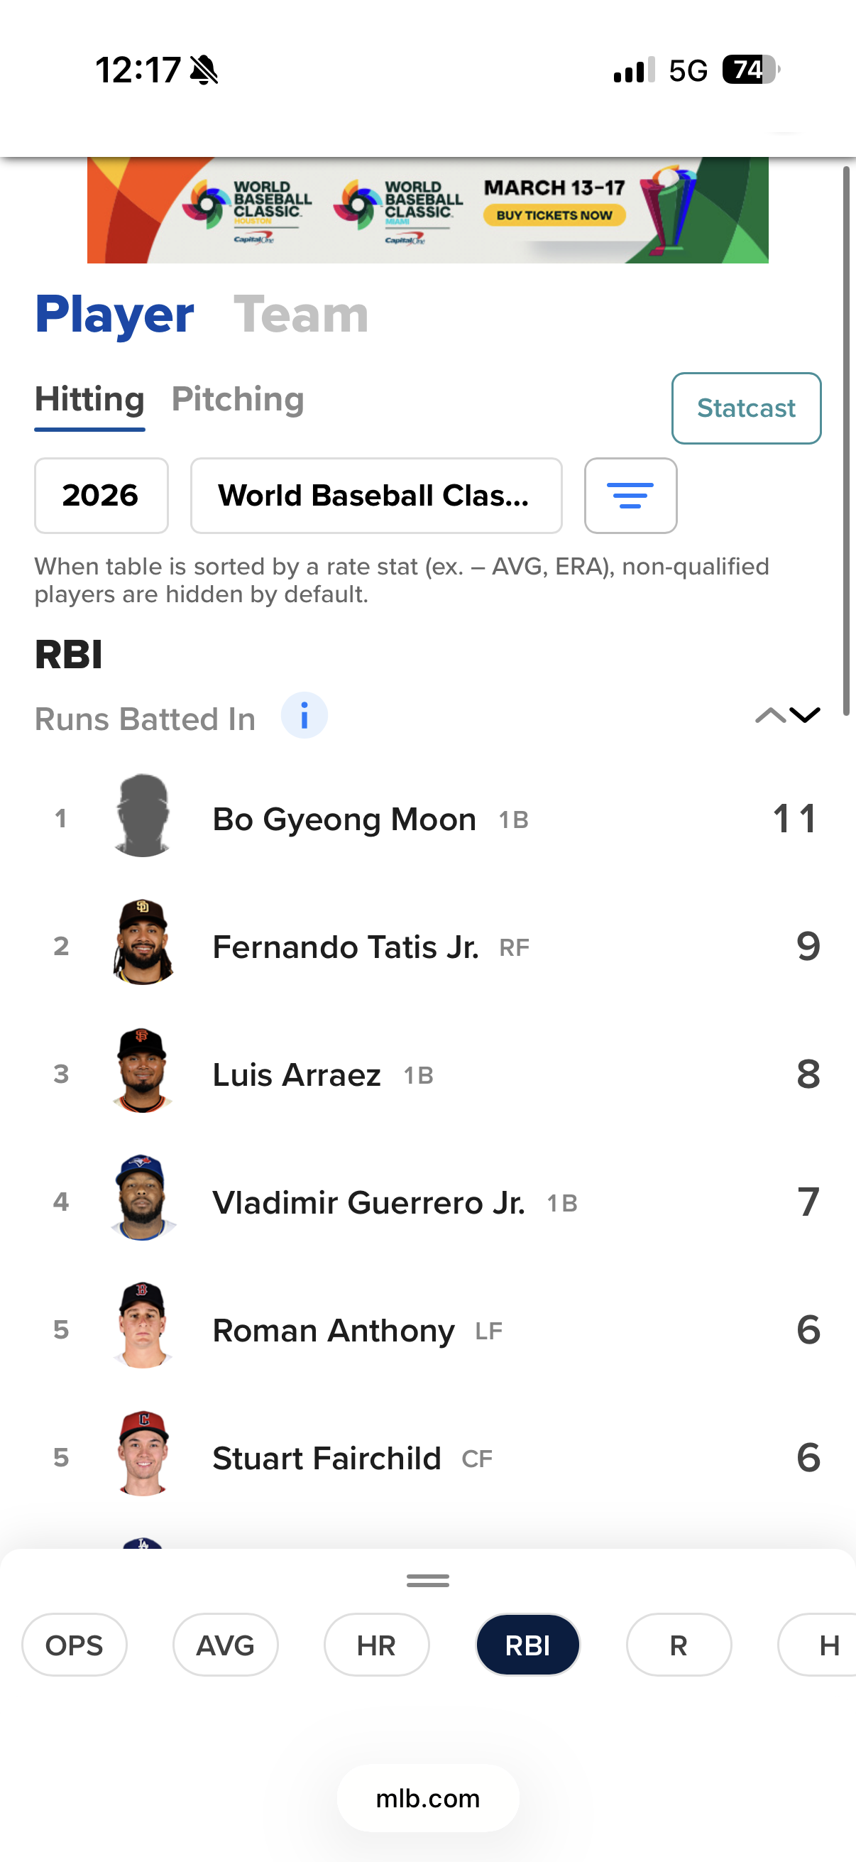Tap Stuart Fairchild's headshot
The image size is (856, 1862).
(x=143, y=1454)
